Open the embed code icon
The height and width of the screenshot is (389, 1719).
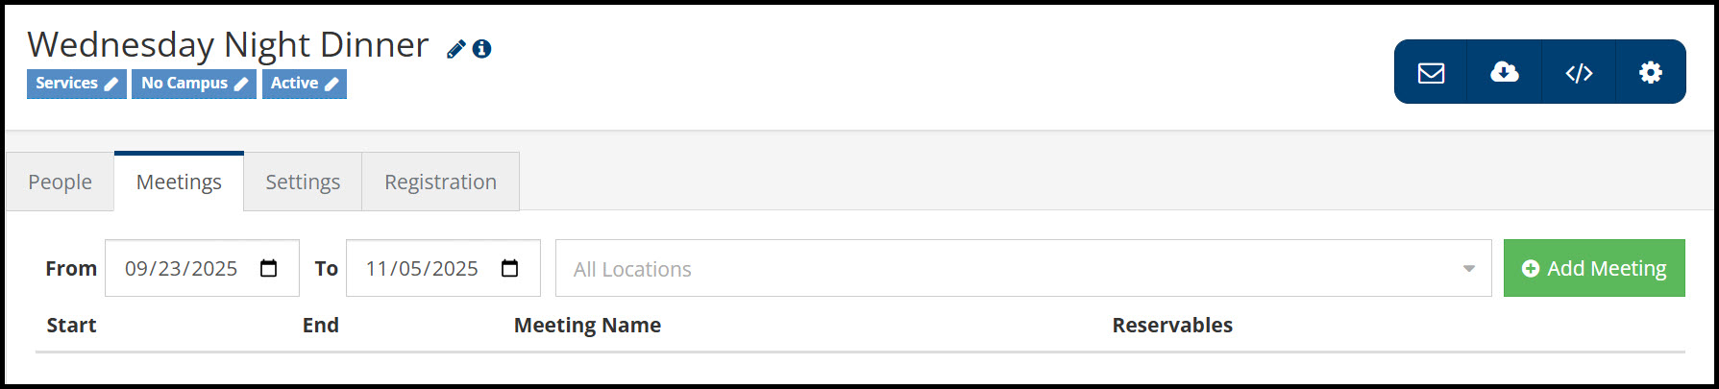1579,72
